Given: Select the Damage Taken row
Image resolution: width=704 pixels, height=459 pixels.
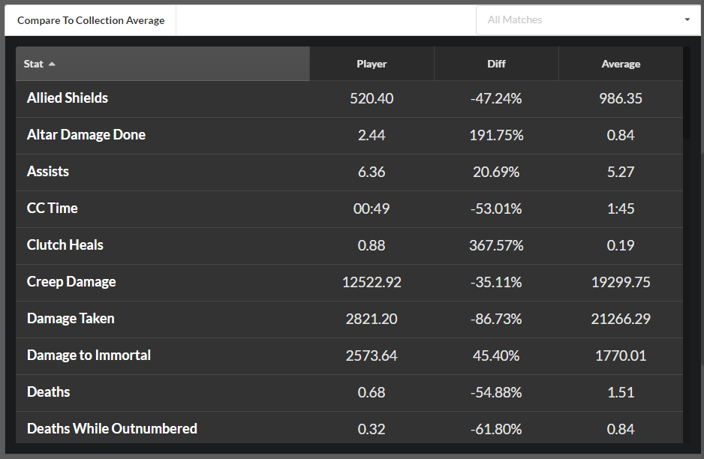Looking at the screenshot, I should (349, 319).
